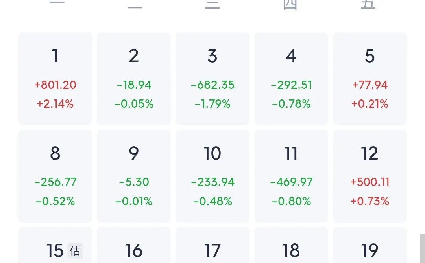Viewport: 425px width, 263px height.
Task: Open day 19 calendar cell
Action: 370,245
